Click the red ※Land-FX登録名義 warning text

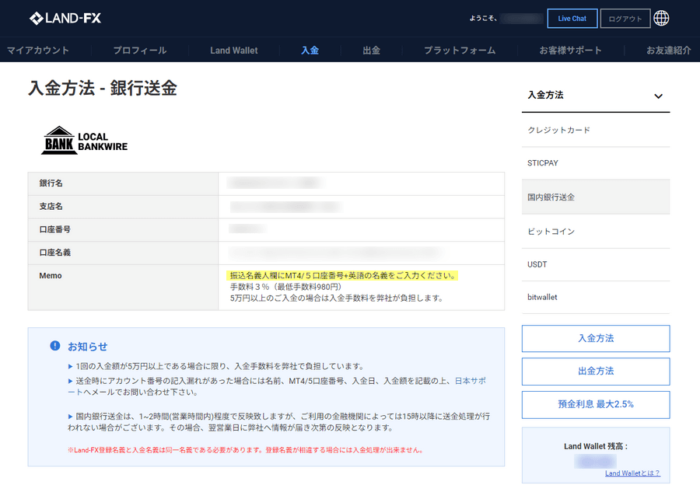point(245,450)
